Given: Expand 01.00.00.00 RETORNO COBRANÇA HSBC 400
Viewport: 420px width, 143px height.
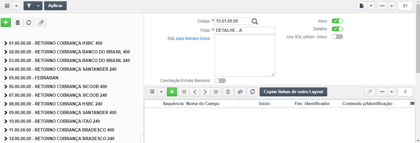Looking at the screenshot, I should (x=6, y=43).
